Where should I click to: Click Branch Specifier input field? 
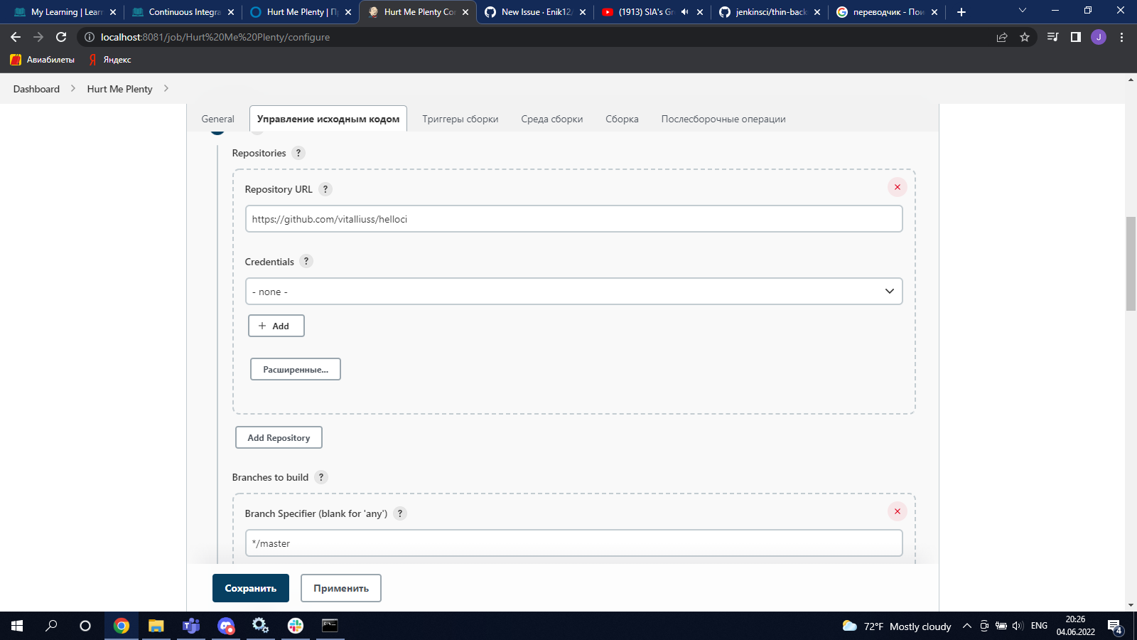coord(574,543)
